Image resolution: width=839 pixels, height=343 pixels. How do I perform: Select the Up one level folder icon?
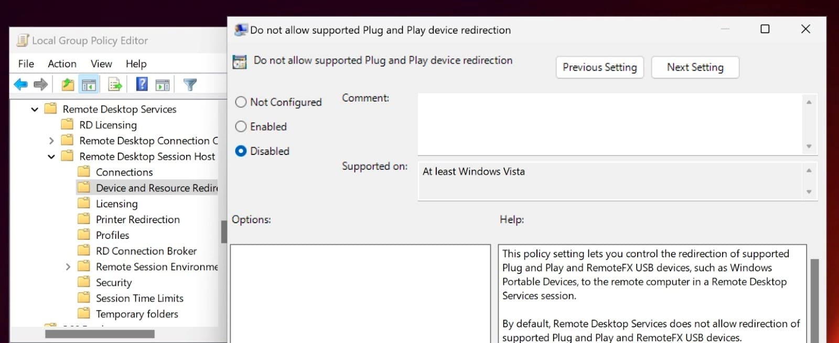[67, 84]
